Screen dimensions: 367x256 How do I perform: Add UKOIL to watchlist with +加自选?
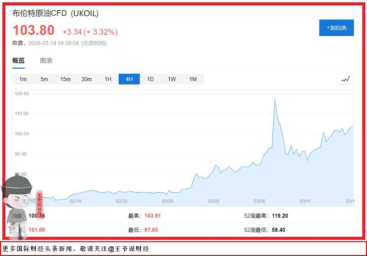point(336,28)
